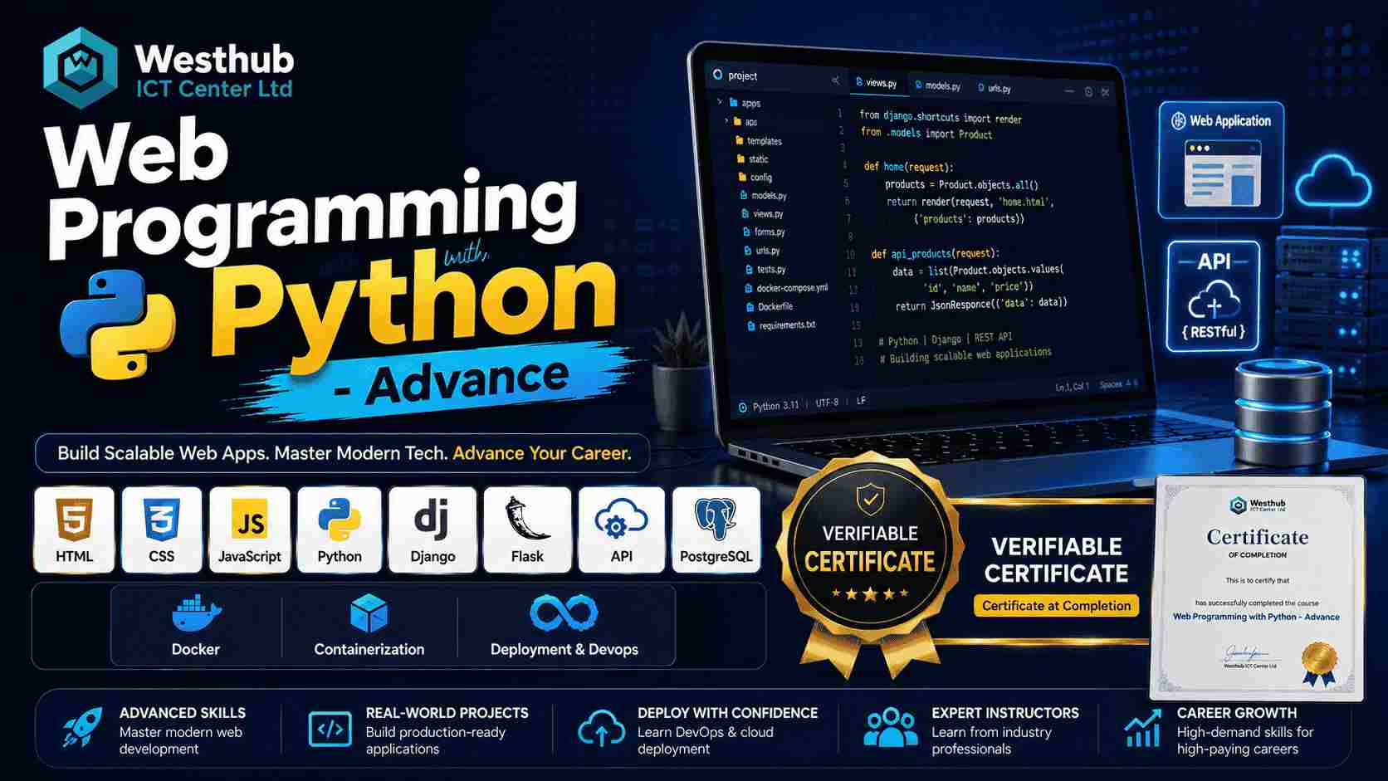Click the Build Scalable Web Apps tagline banner
Viewport: 1388px width, 781px height.
click(x=343, y=453)
